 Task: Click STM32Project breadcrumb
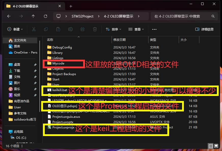point(82,16)
